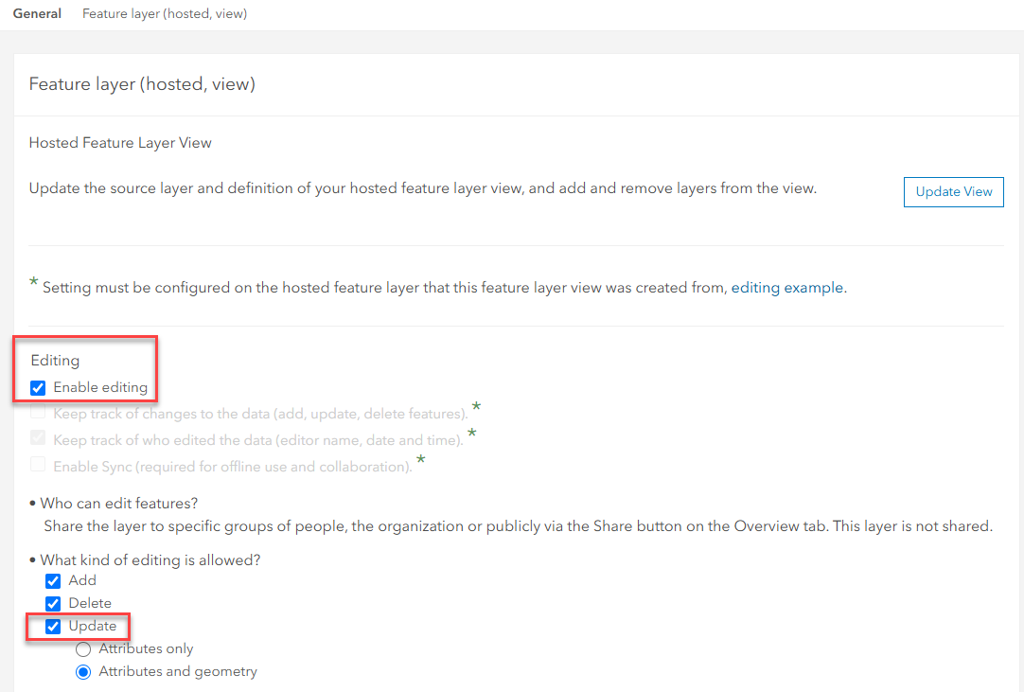The image size is (1024, 692).
Task: Uncheck the Delete editing option
Action: tap(54, 604)
